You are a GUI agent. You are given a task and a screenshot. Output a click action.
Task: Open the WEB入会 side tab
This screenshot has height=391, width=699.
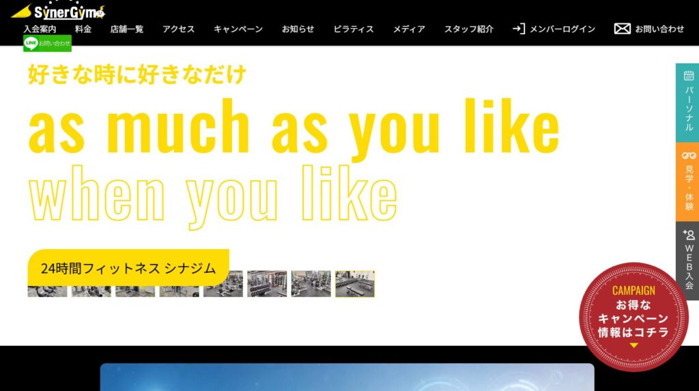click(x=687, y=261)
